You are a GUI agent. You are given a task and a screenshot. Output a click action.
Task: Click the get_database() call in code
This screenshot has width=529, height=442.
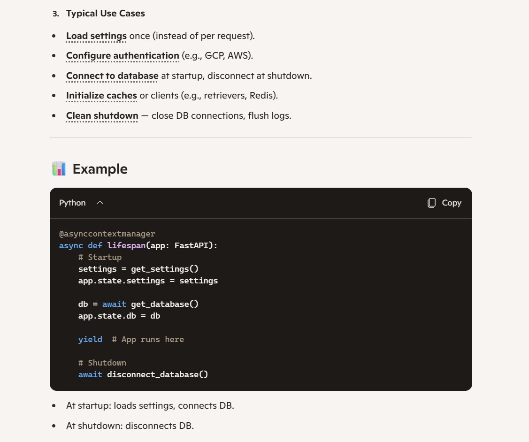tap(165, 304)
